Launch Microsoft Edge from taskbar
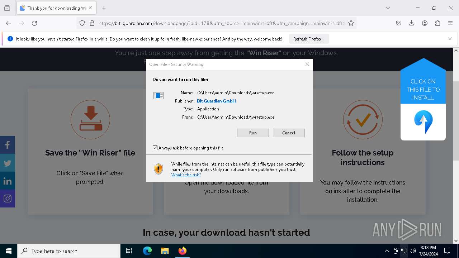The width and height of the screenshot is (459, 258). pyautogui.click(x=147, y=251)
